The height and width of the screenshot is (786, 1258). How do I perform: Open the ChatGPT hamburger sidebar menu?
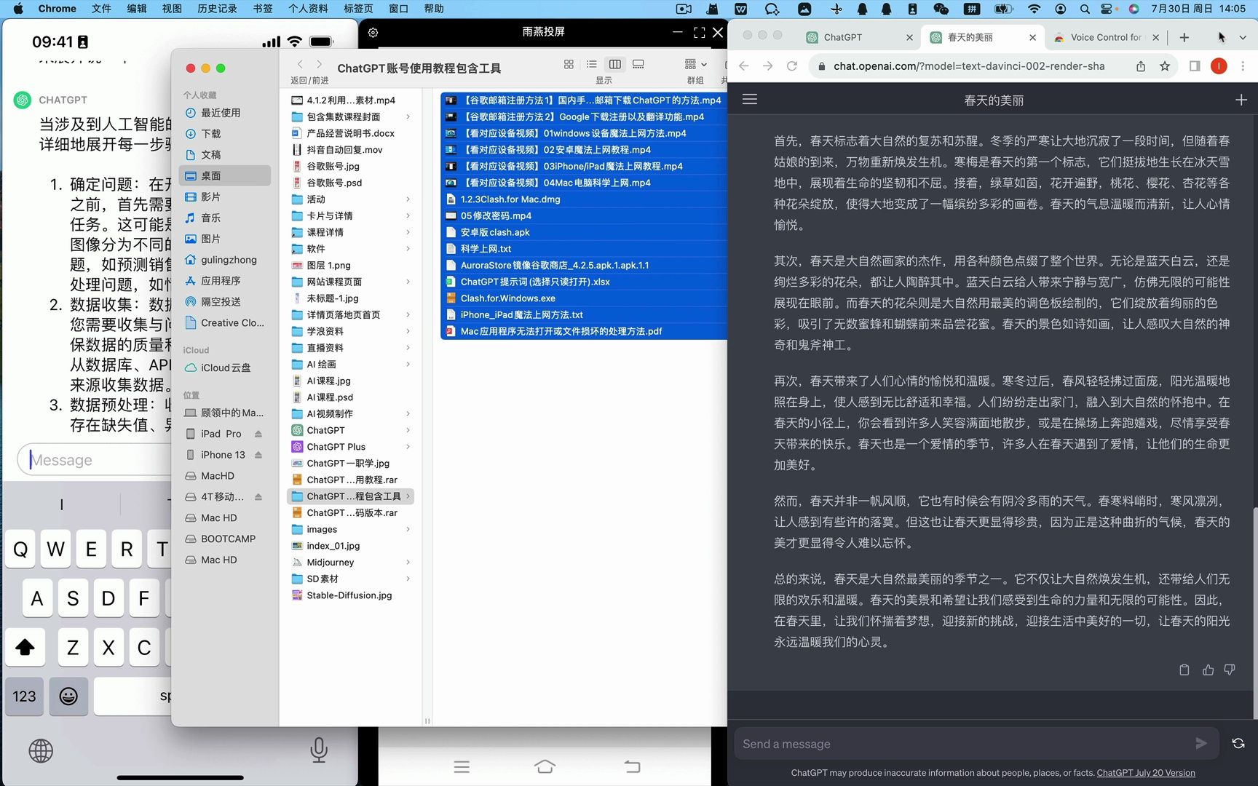pyautogui.click(x=750, y=99)
